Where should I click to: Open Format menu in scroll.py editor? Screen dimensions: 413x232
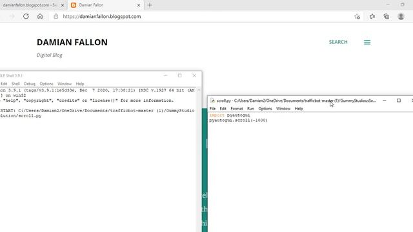237,109
